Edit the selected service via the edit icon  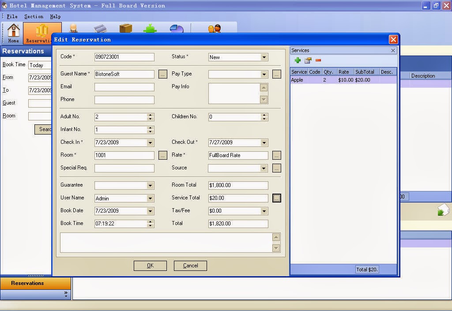pos(308,60)
